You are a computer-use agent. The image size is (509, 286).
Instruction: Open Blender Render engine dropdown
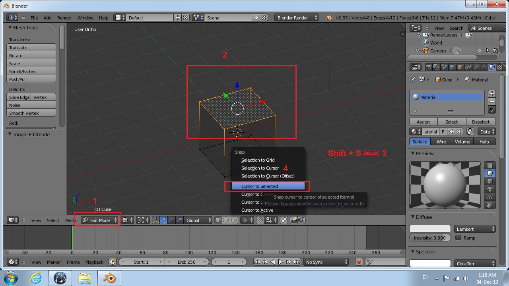point(297,17)
